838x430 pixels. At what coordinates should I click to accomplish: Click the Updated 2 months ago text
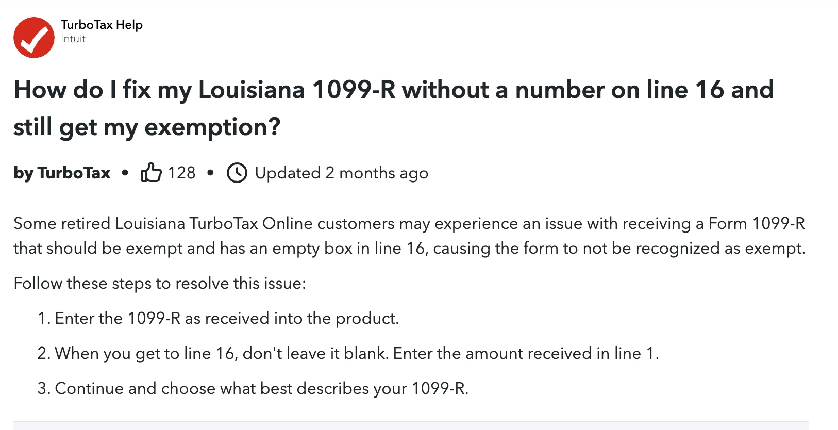coord(342,173)
